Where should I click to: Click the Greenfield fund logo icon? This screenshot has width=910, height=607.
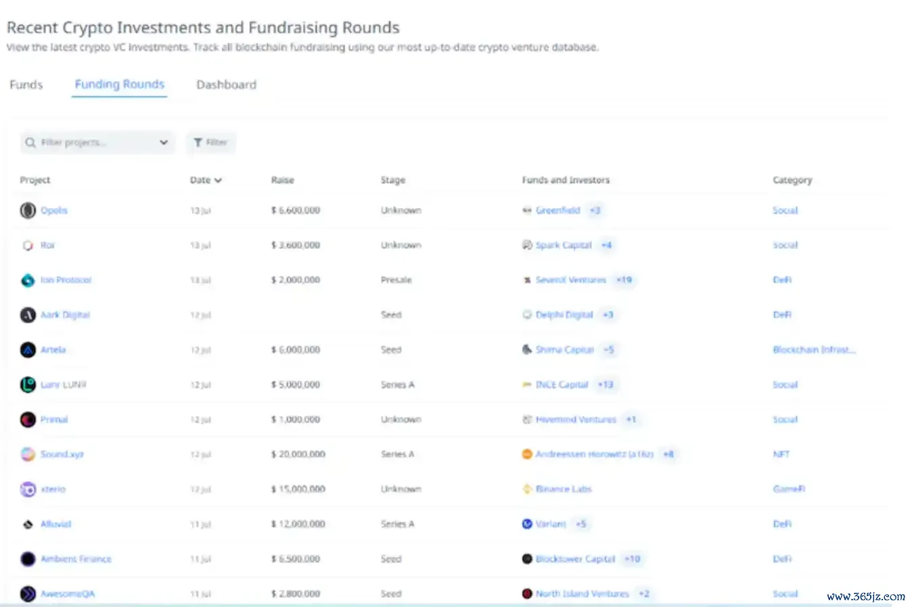click(527, 210)
